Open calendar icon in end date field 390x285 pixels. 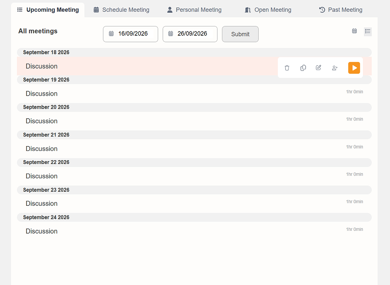tap(170, 34)
